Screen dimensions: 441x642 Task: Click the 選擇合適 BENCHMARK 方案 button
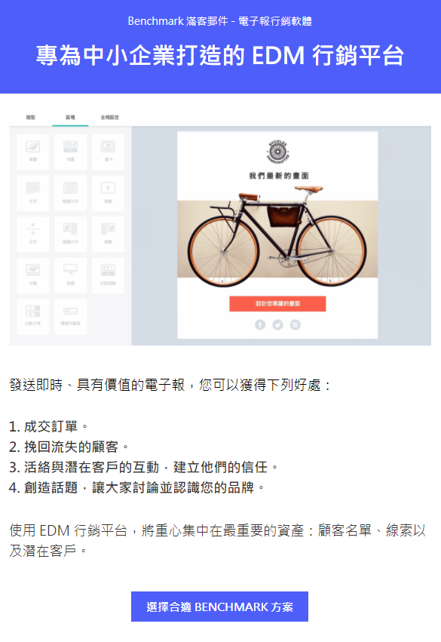[x=219, y=607]
